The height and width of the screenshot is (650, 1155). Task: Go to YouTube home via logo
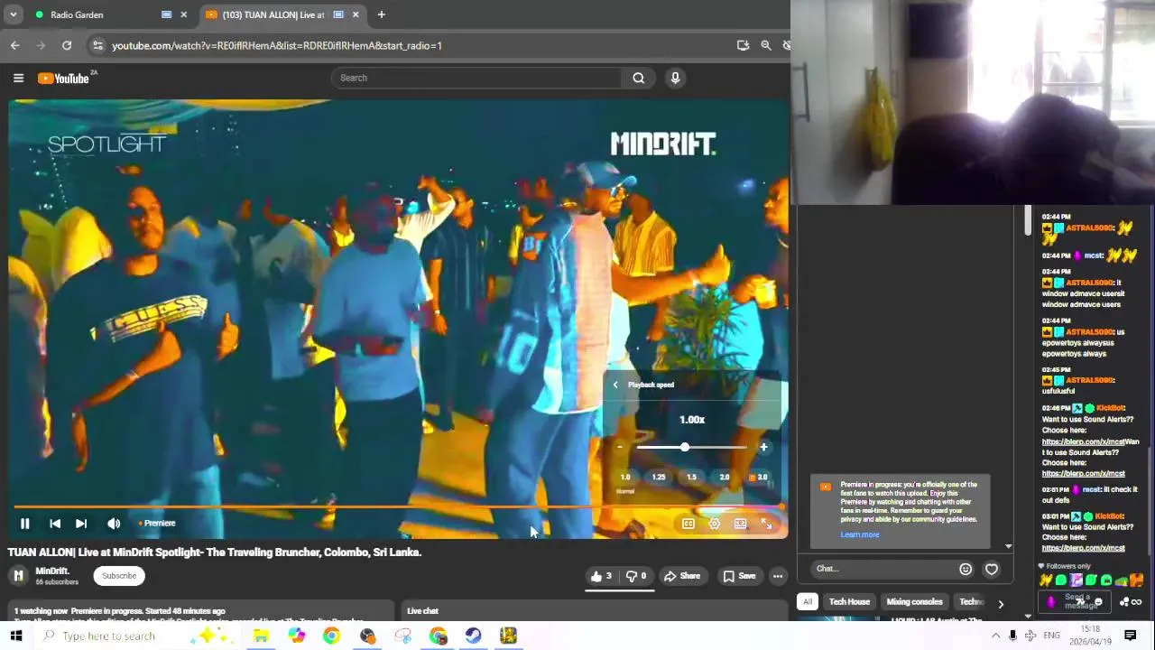64,79
